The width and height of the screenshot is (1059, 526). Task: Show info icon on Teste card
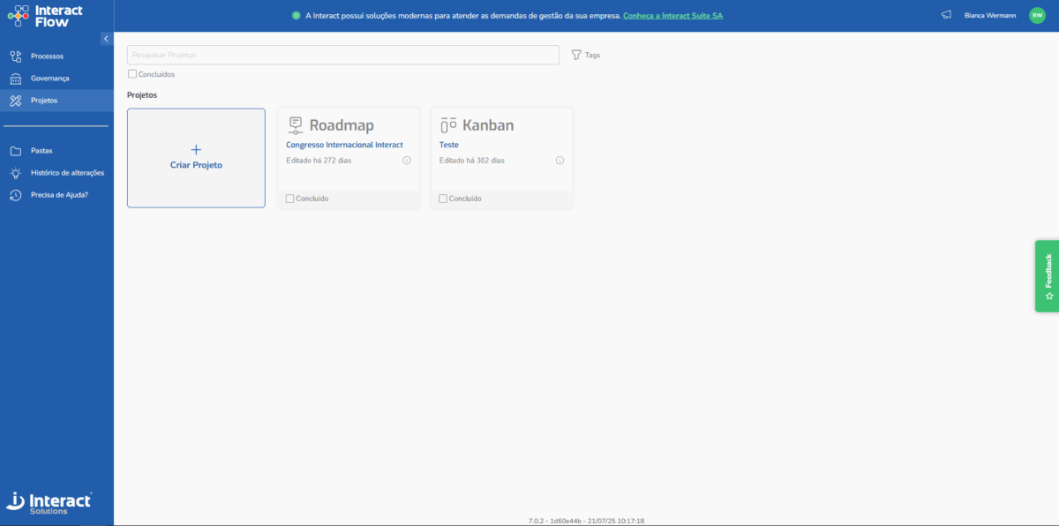pos(560,161)
